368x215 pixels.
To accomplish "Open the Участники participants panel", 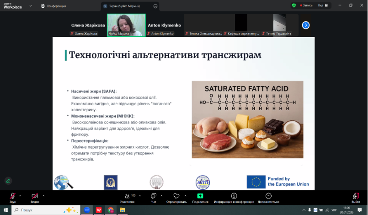I will point(128,198).
